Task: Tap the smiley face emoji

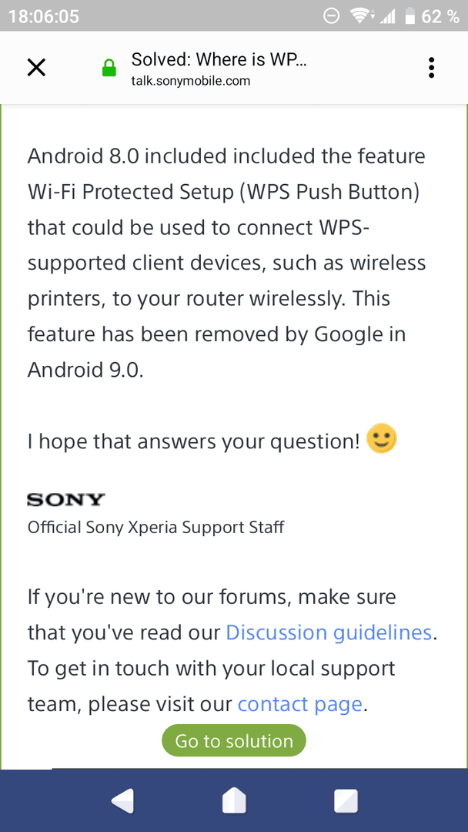Action: 382,438
